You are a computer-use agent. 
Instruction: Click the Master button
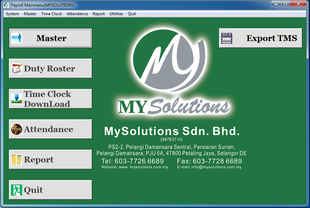50,38
